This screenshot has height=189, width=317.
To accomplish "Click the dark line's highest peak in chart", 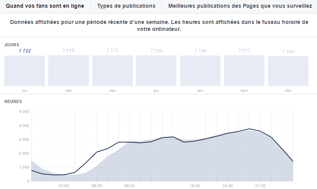I will (249, 129).
